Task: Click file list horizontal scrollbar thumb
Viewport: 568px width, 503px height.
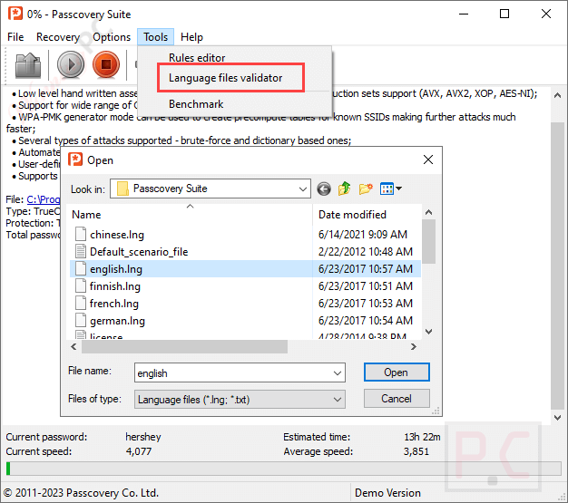Action: point(184,347)
